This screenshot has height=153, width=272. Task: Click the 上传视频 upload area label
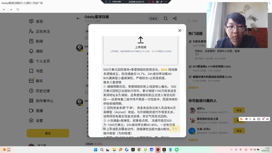(x=141, y=47)
